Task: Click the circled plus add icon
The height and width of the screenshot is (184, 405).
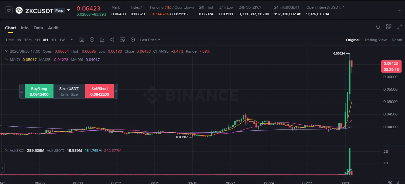Action: (x=92, y=40)
